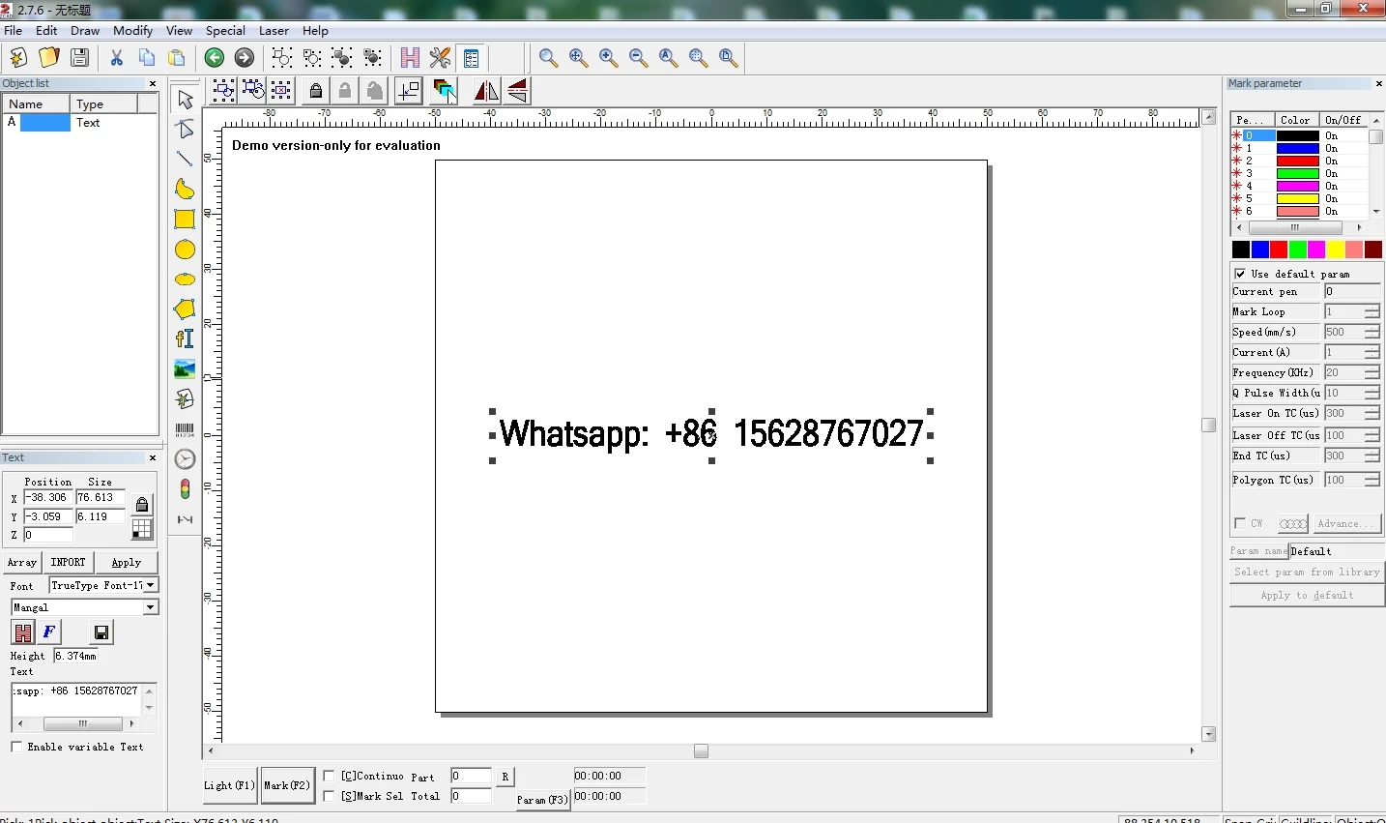Select the text drawing tool
Image resolution: width=1386 pixels, height=823 pixels.
point(185,338)
